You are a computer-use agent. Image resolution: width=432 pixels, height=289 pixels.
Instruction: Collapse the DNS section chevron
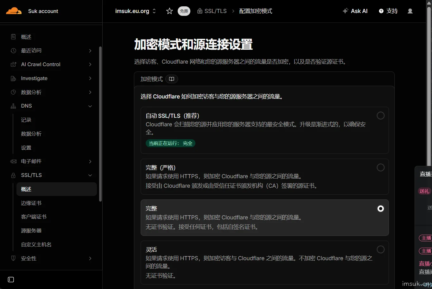[90, 106]
